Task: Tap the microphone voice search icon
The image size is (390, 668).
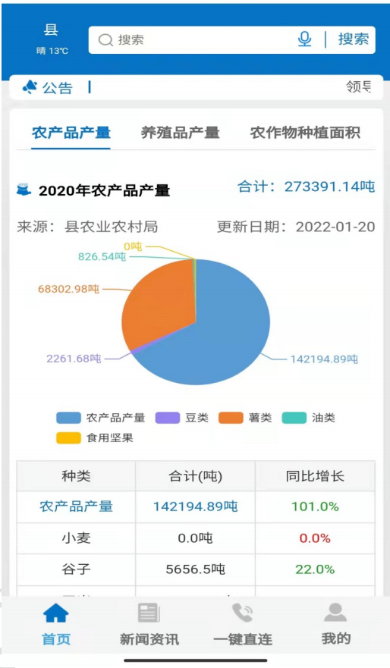Action: tap(304, 39)
